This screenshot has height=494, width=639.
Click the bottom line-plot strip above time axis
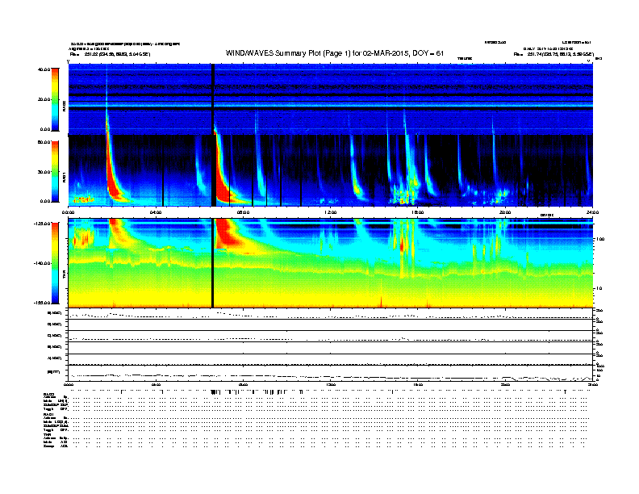pos(331,372)
